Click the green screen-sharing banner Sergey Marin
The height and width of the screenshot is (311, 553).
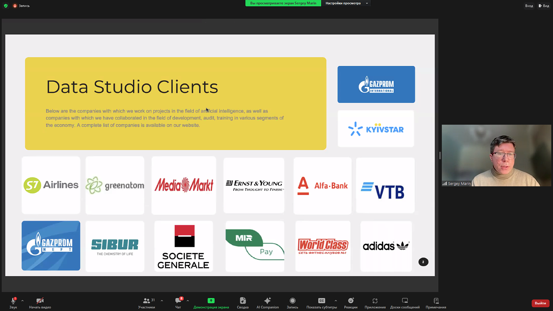(283, 3)
